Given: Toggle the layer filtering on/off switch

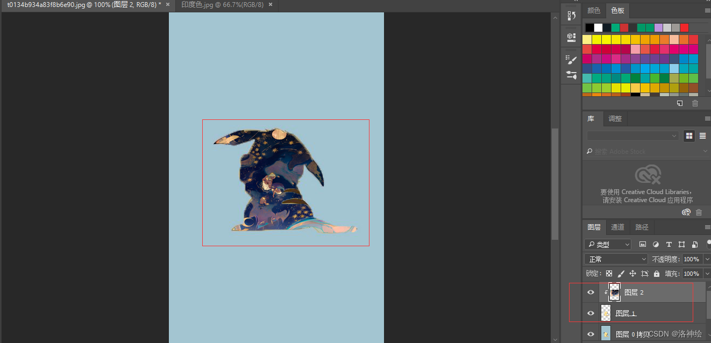Looking at the screenshot, I should click(x=709, y=243).
